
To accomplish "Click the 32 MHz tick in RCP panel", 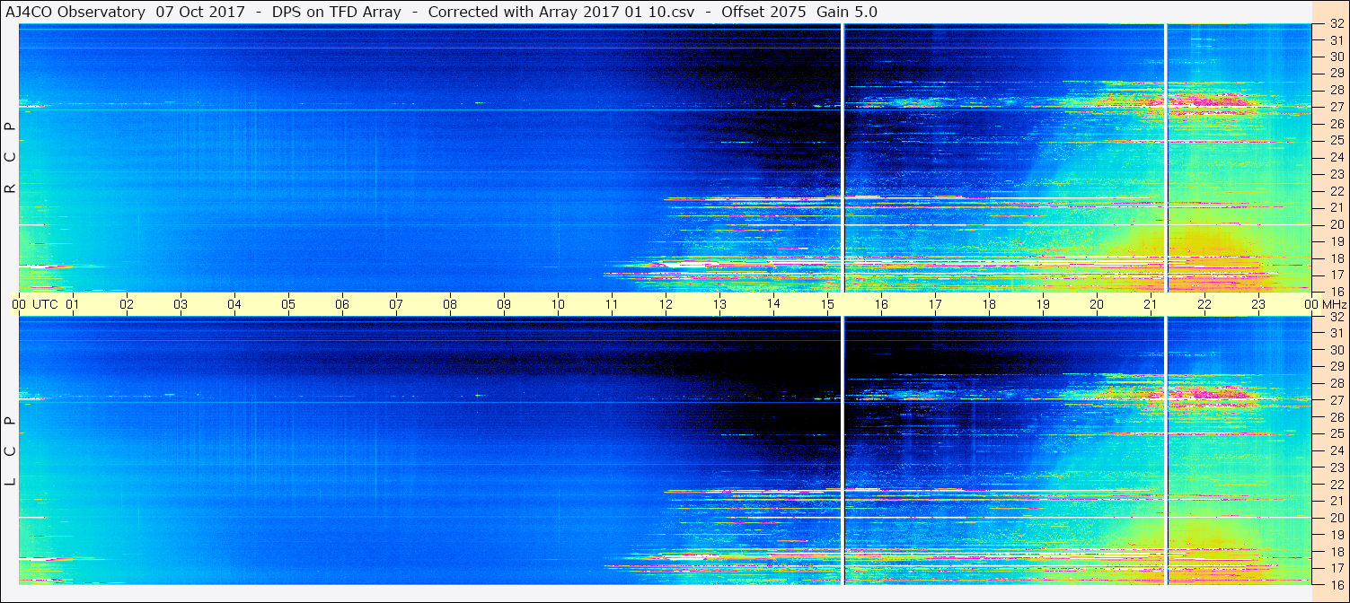I will pyautogui.click(x=1337, y=24).
